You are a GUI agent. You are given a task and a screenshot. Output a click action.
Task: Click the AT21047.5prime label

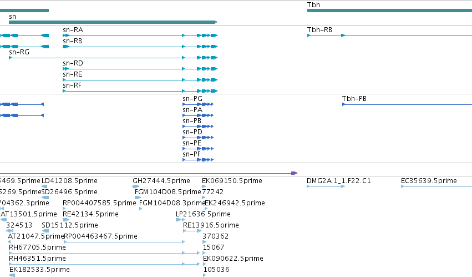pos(35,236)
